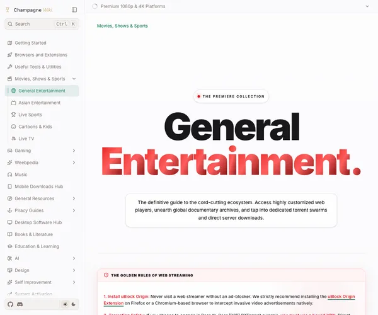378x315 pixels.
Task: Expand the General Resources section chevron
Action: 74,198
